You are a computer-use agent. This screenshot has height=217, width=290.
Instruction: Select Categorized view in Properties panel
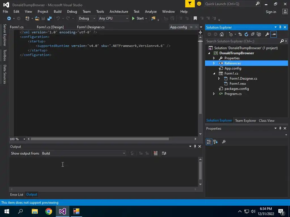(209, 142)
